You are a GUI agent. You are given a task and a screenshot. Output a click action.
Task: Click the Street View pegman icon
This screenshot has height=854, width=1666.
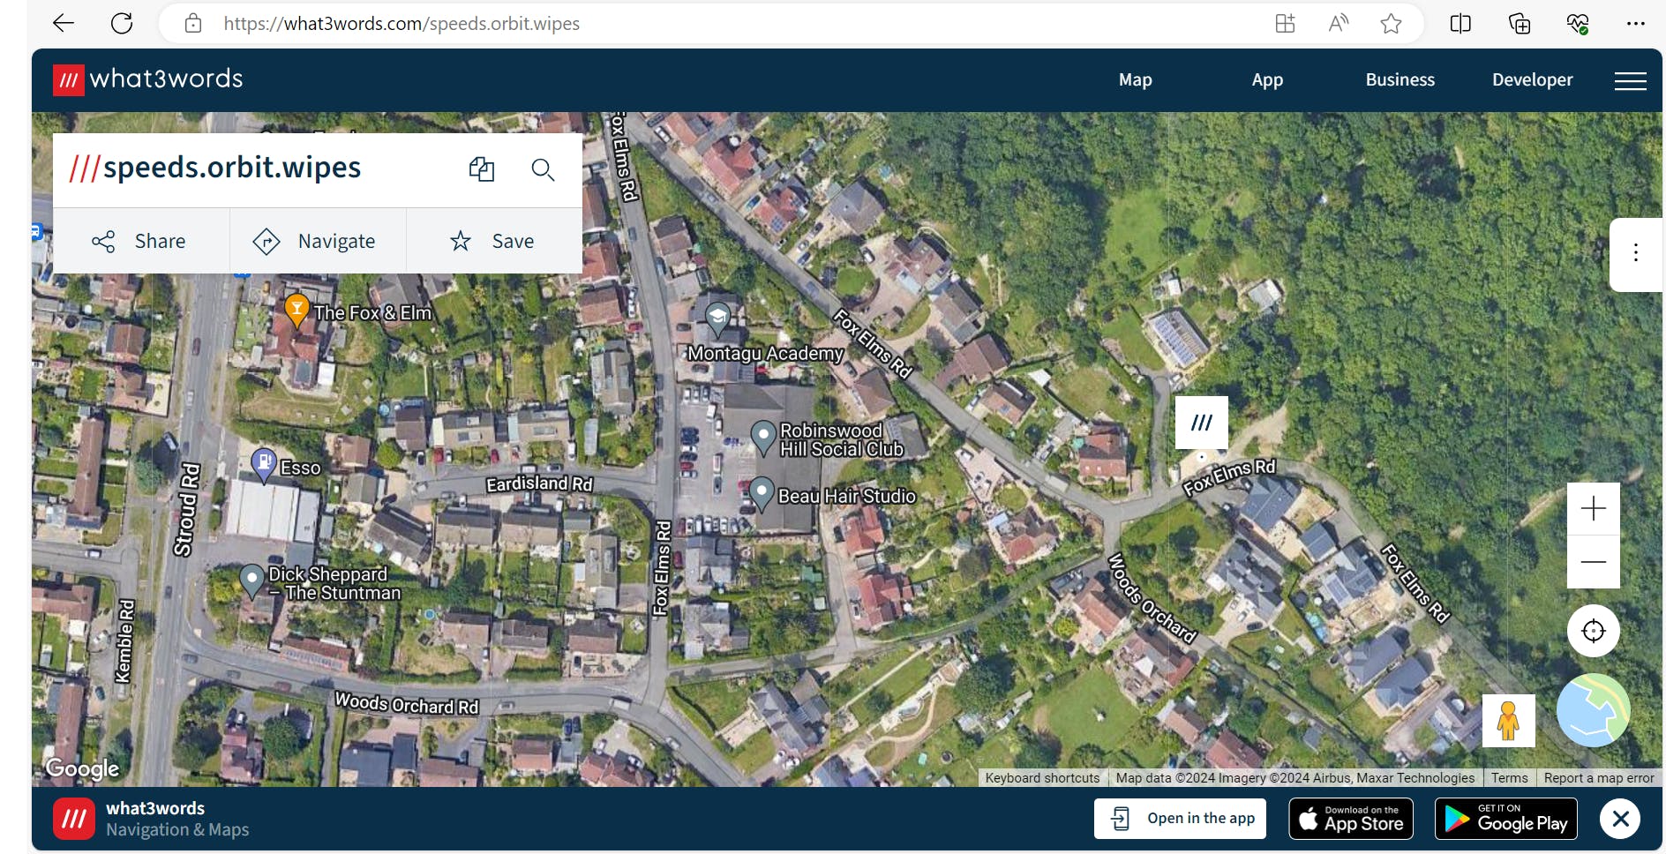tap(1508, 721)
